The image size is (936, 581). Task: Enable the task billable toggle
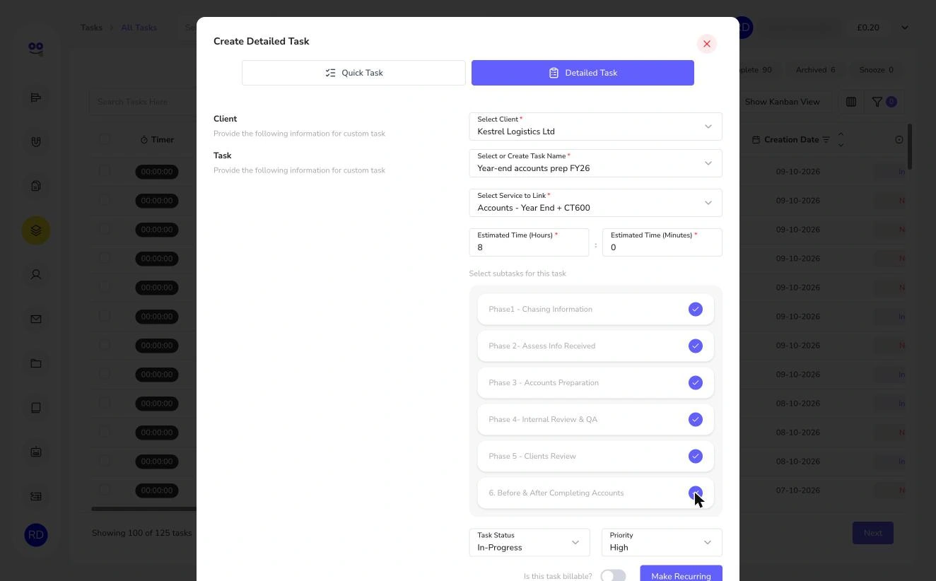[613, 576]
